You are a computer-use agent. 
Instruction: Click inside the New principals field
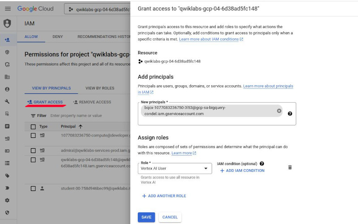(x=217, y=114)
